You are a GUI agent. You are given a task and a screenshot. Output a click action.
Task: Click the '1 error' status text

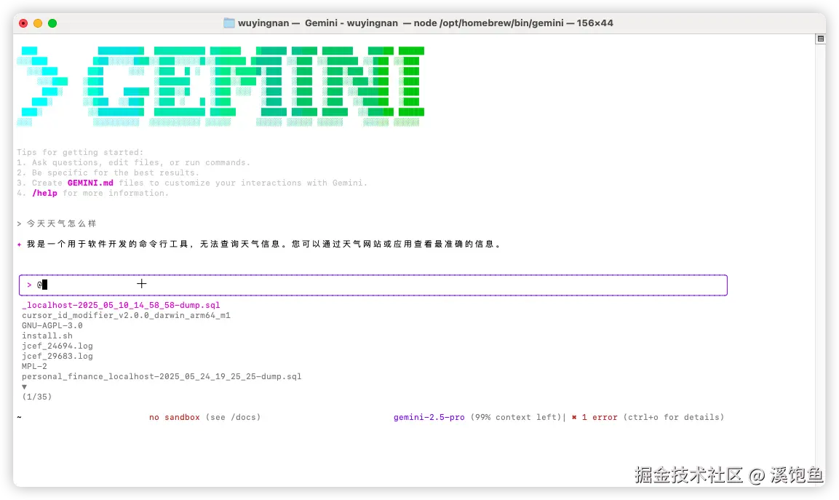click(600, 417)
